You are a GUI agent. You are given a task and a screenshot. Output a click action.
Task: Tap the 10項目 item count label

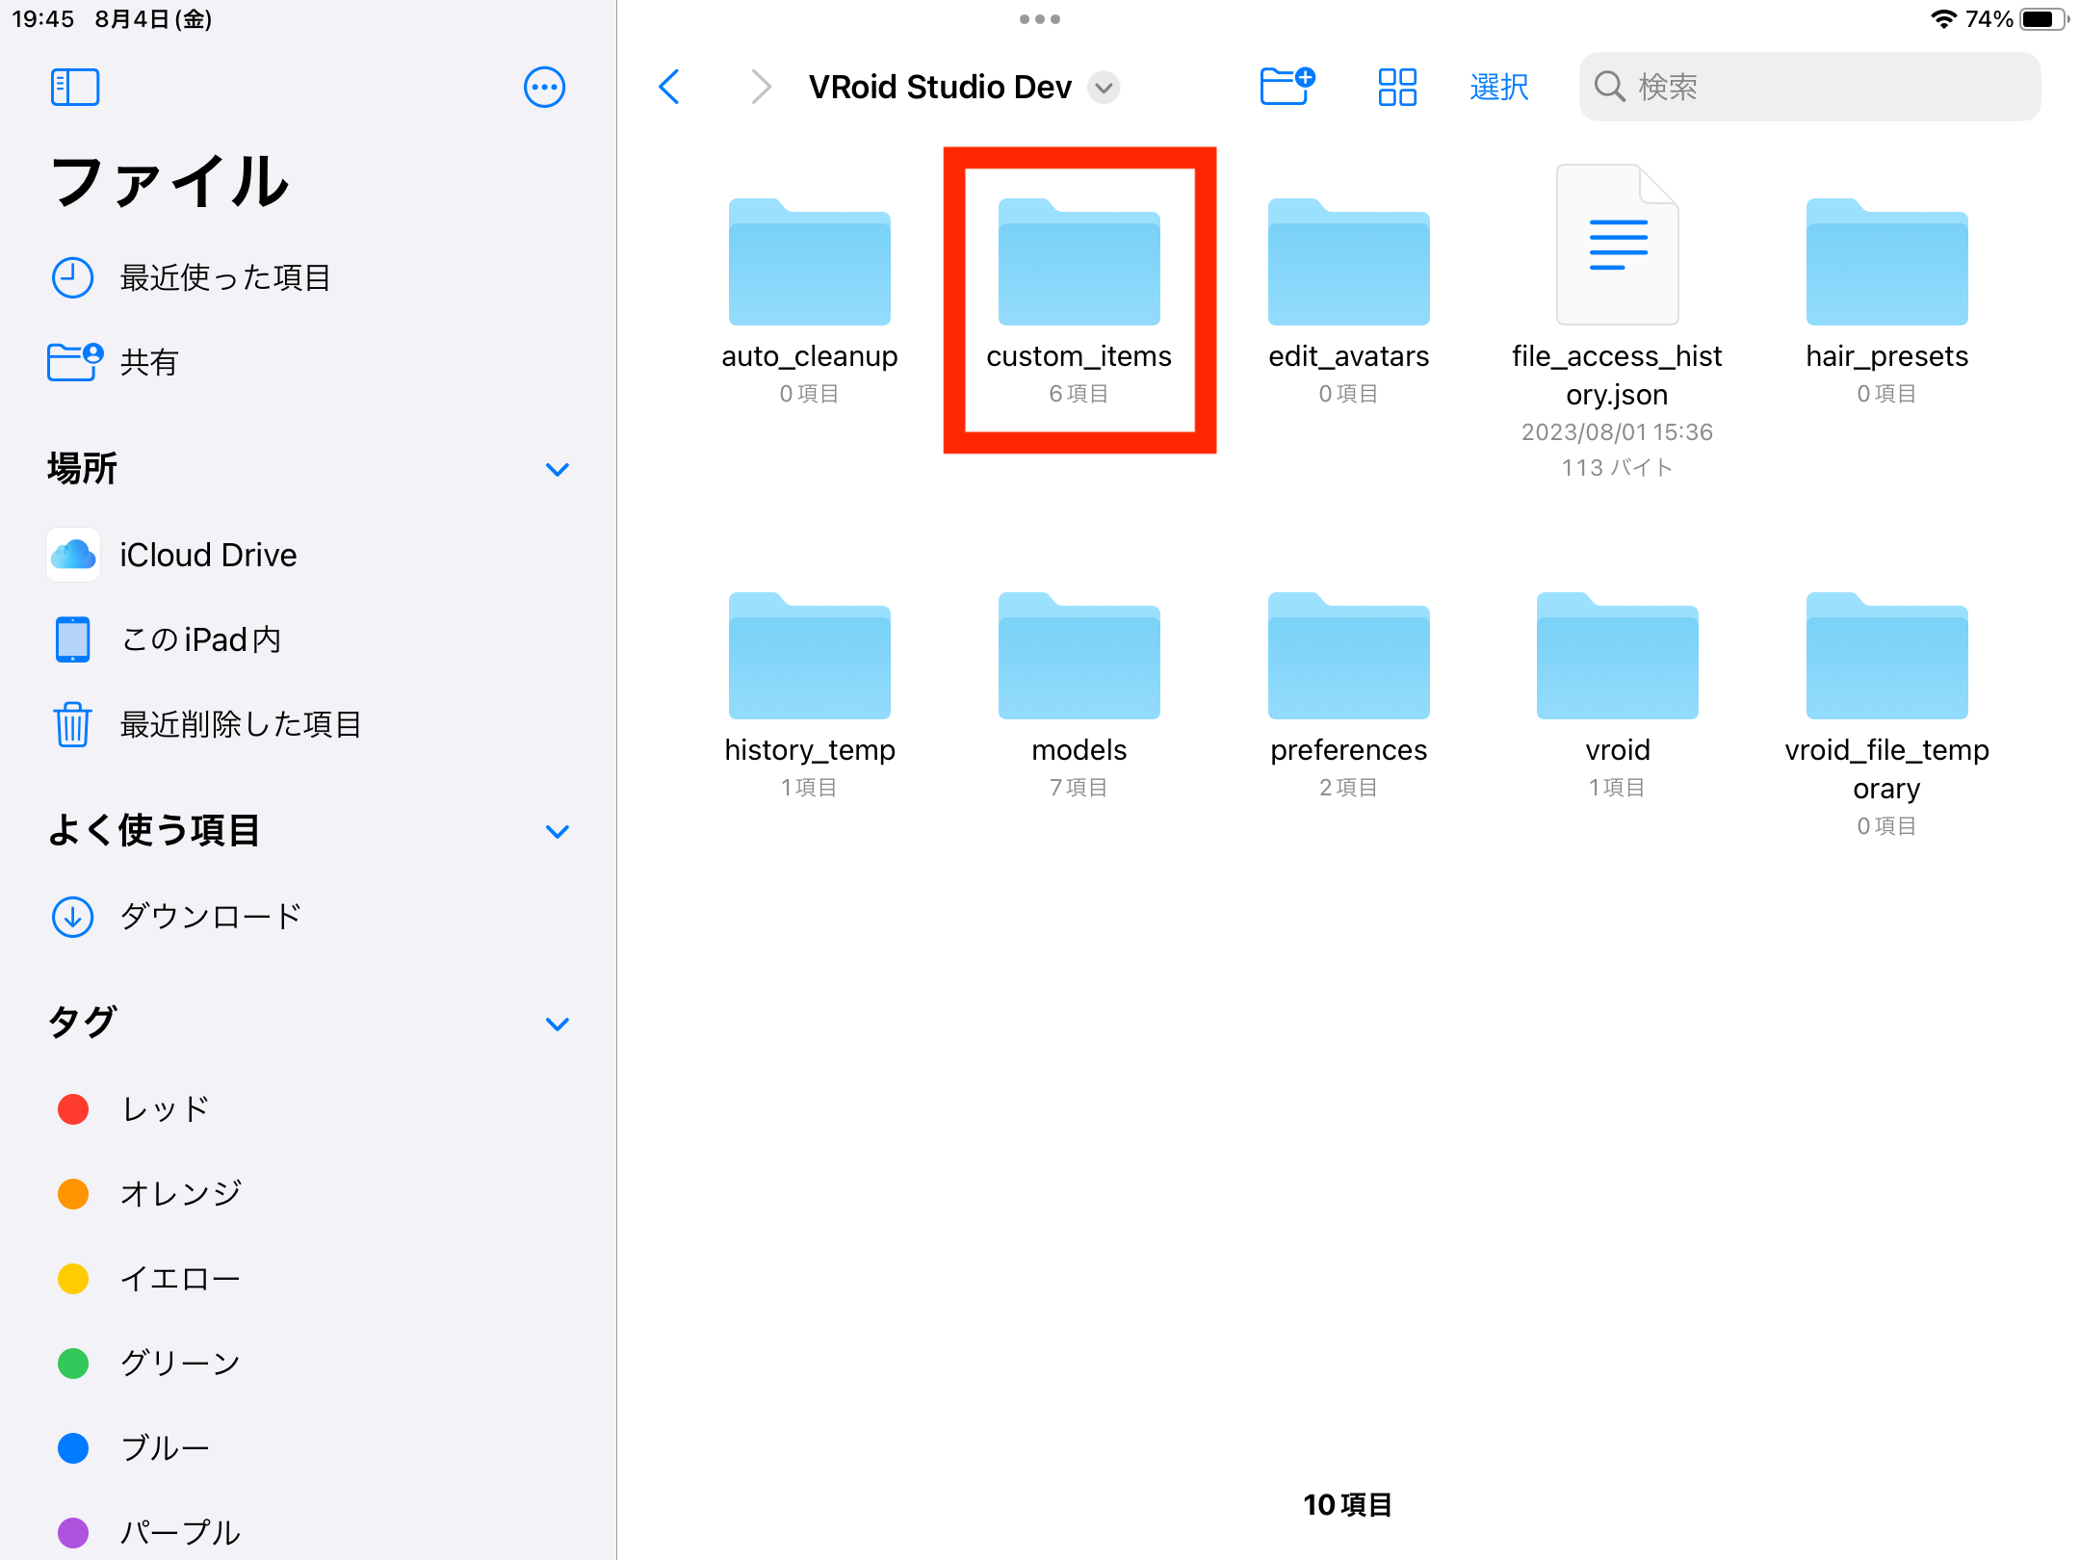pos(1348,1505)
